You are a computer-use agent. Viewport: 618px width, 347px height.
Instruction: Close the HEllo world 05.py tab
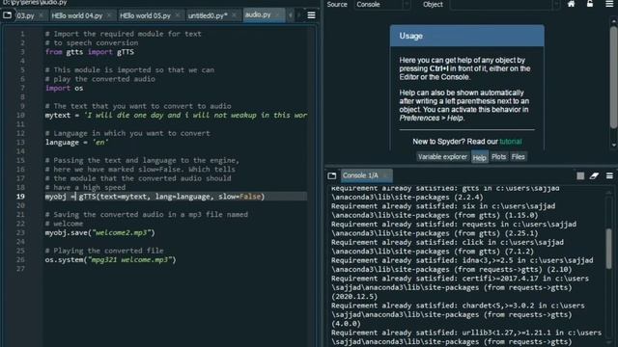point(178,15)
